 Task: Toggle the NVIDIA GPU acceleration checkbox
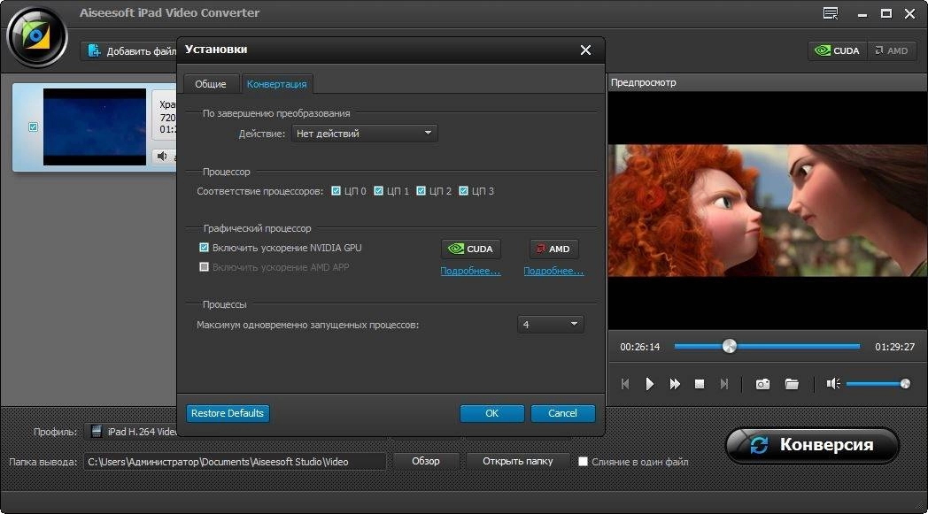coord(205,248)
